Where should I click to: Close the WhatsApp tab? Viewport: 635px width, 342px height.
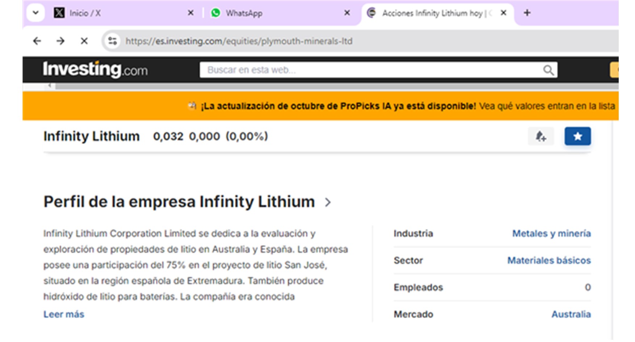pyautogui.click(x=347, y=13)
